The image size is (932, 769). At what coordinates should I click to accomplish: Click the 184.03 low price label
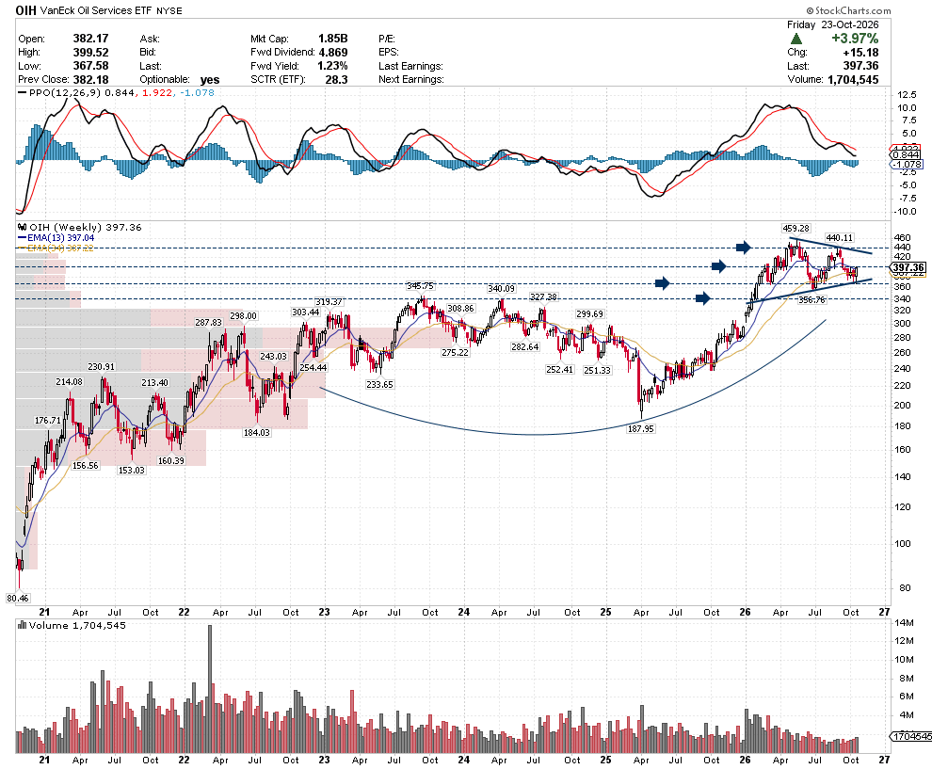(x=257, y=433)
